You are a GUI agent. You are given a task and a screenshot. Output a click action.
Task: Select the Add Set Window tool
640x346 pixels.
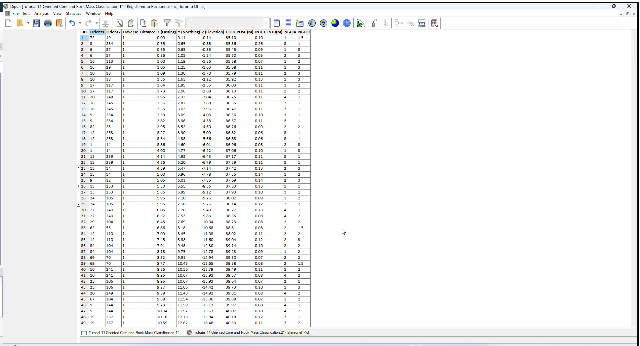(374, 23)
